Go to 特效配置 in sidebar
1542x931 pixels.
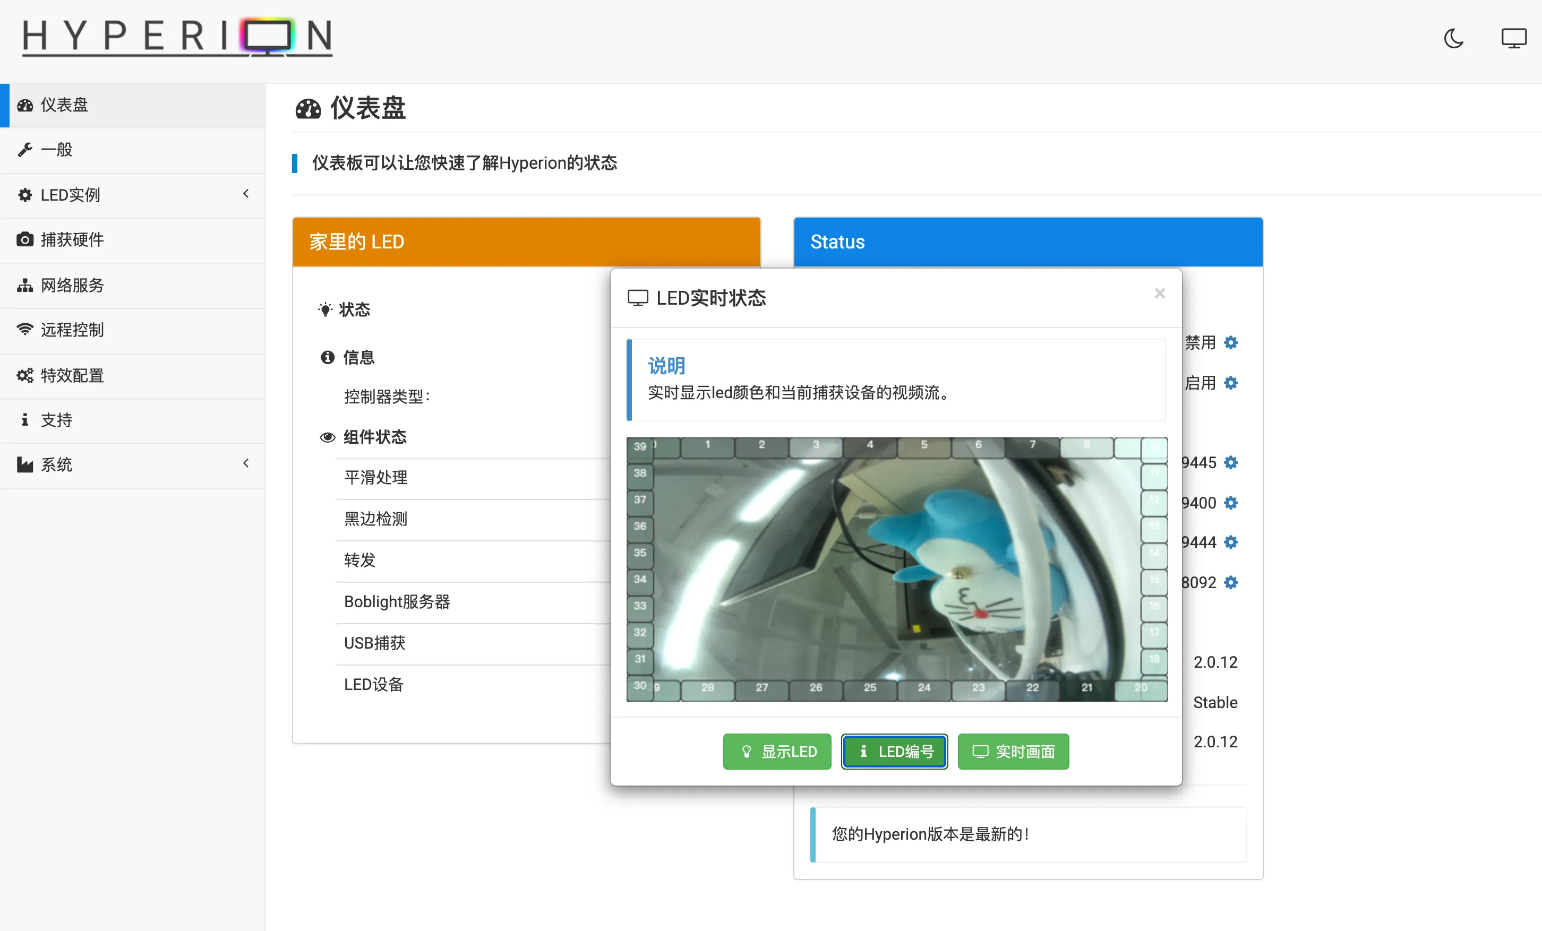point(71,375)
